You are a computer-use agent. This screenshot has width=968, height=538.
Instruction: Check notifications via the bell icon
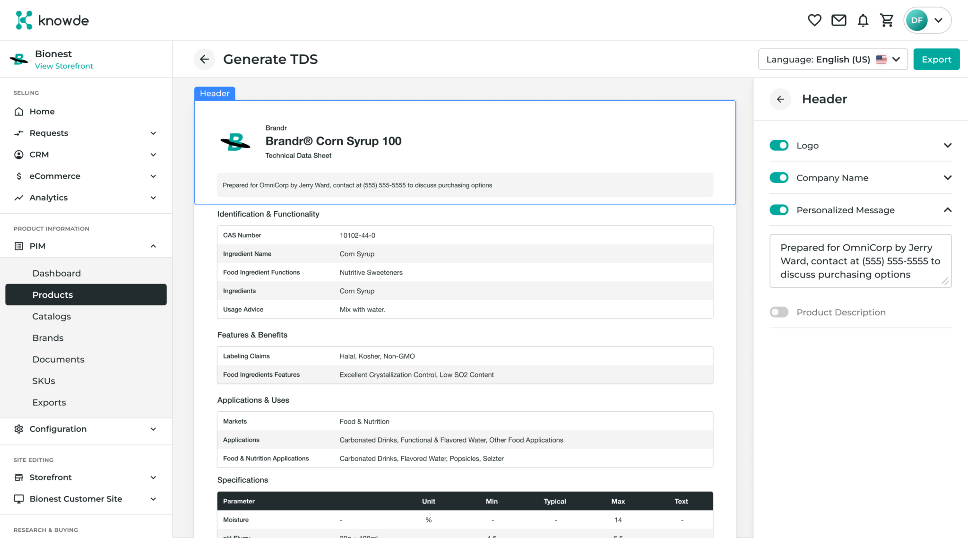pos(863,20)
